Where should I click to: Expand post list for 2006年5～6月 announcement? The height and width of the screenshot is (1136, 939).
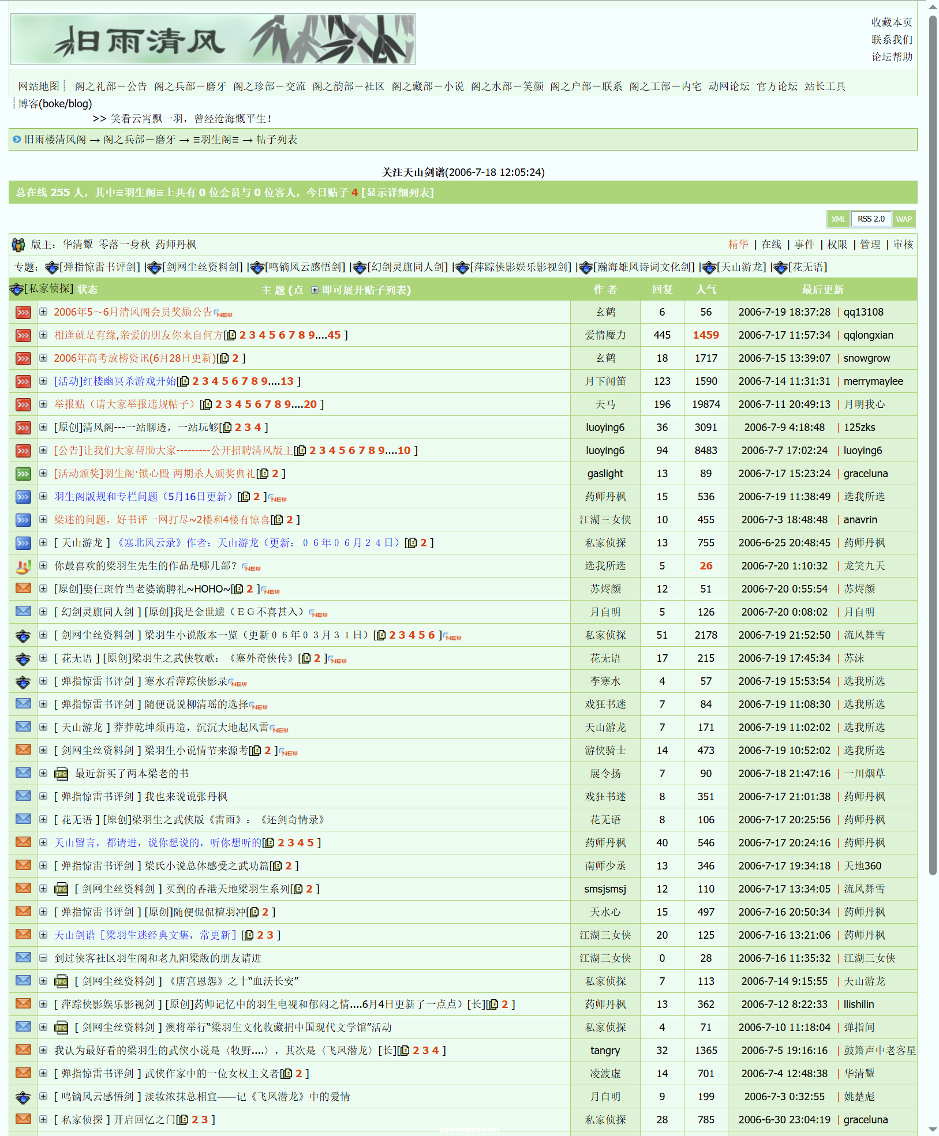[43, 312]
